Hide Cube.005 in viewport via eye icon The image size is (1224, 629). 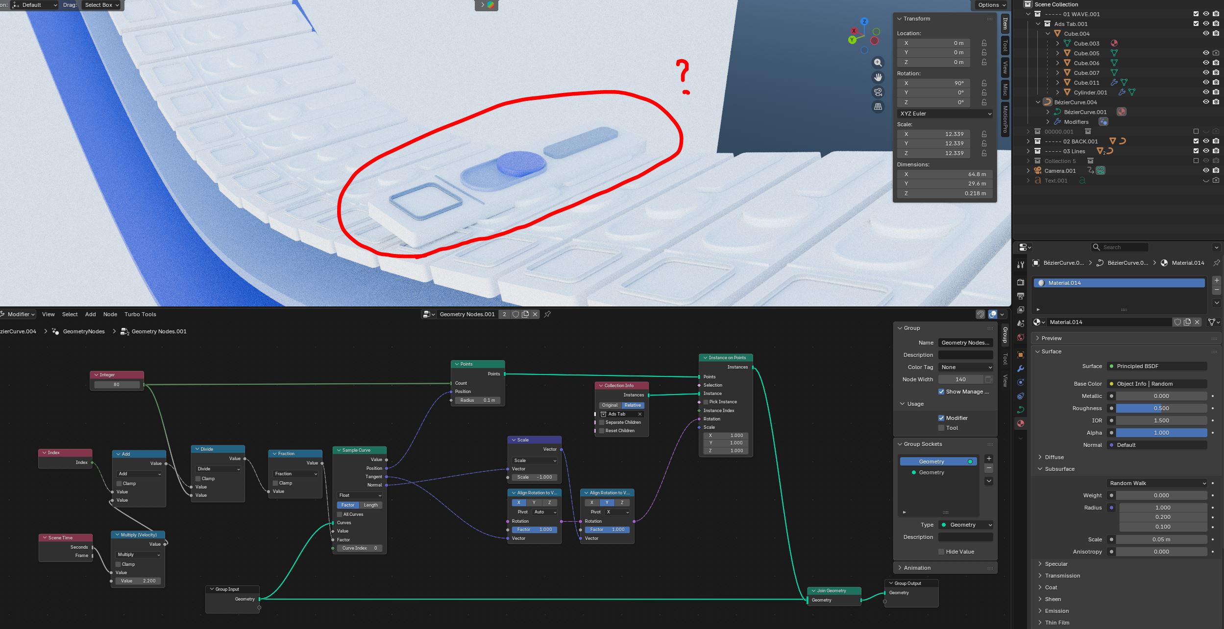coord(1206,53)
